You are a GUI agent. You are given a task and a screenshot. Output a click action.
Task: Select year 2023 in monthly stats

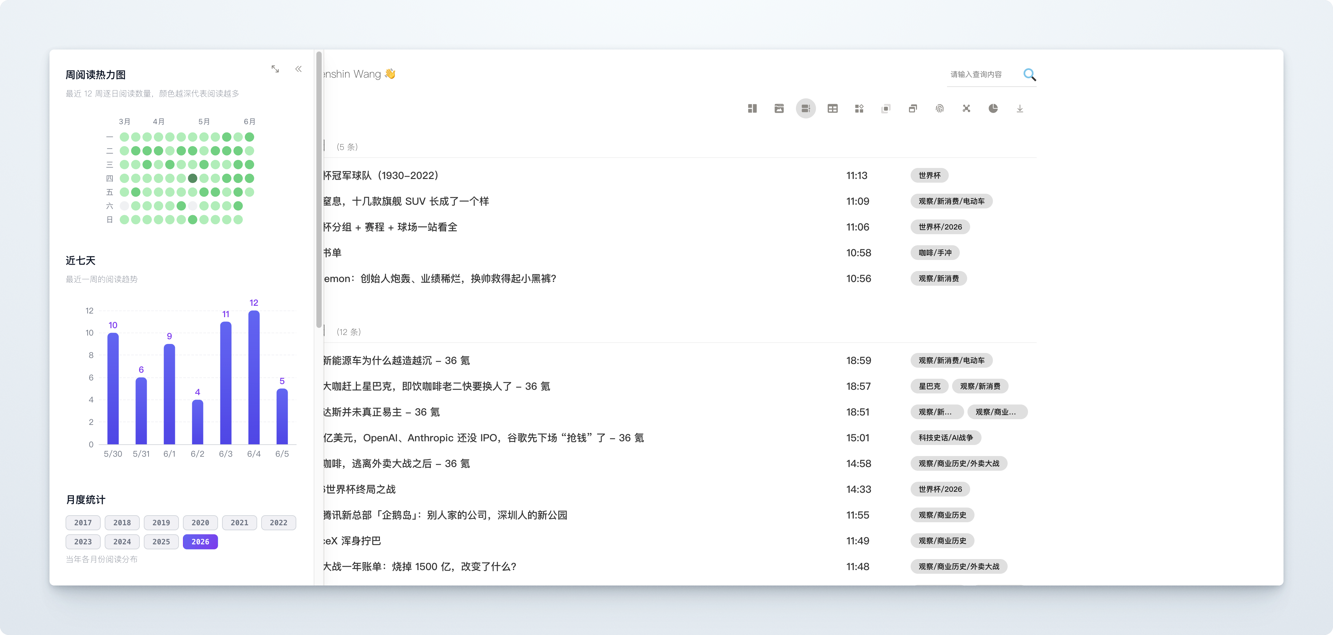point(83,542)
